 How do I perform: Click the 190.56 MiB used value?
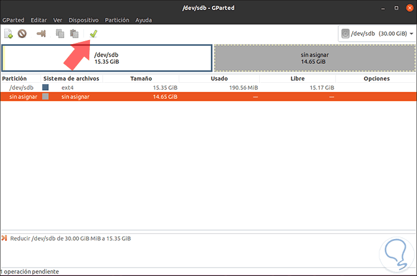(243, 88)
